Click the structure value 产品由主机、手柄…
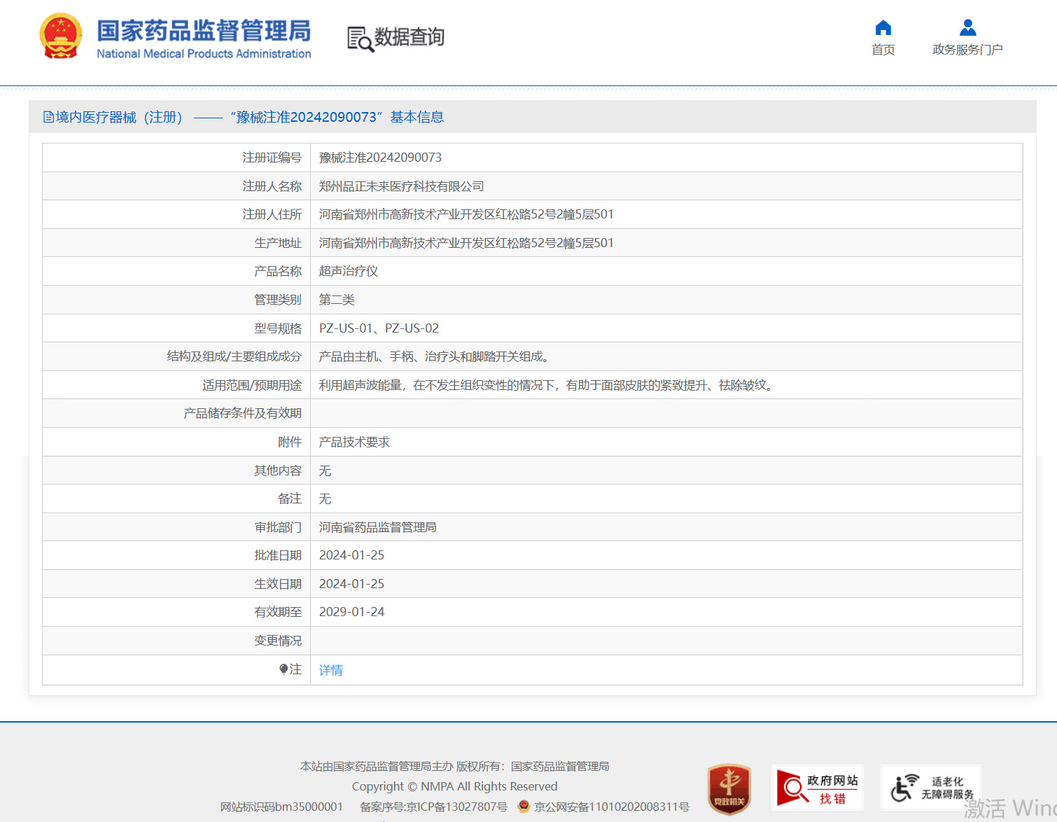This screenshot has width=1057, height=822. pyautogui.click(x=436, y=356)
